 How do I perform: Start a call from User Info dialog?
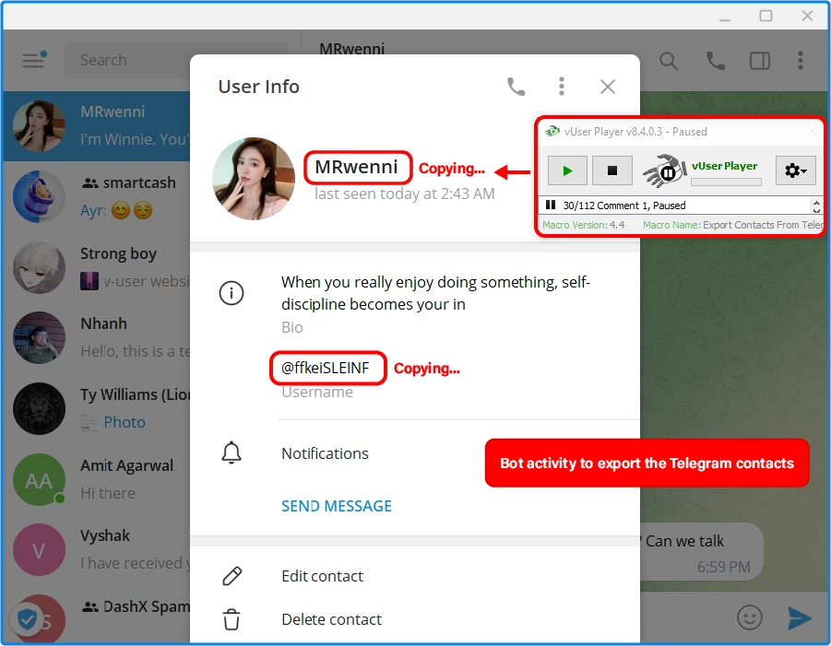coord(516,87)
